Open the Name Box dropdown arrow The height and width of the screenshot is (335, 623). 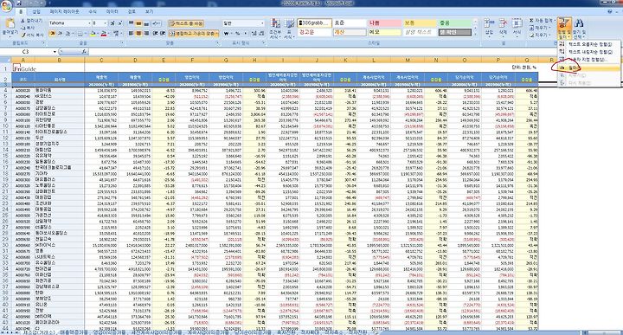(x=55, y=52)
